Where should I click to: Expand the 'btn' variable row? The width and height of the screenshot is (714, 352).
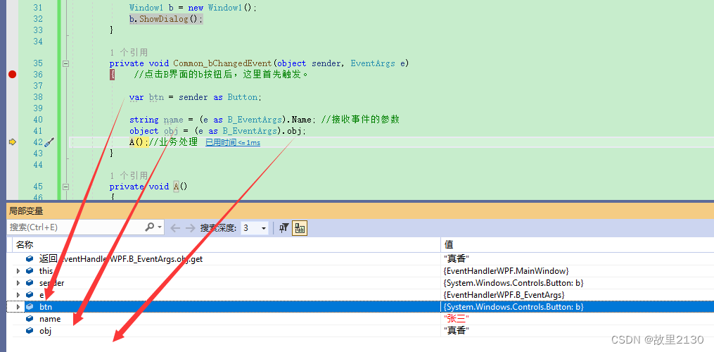pyautogui.click(x=18, y=307)
